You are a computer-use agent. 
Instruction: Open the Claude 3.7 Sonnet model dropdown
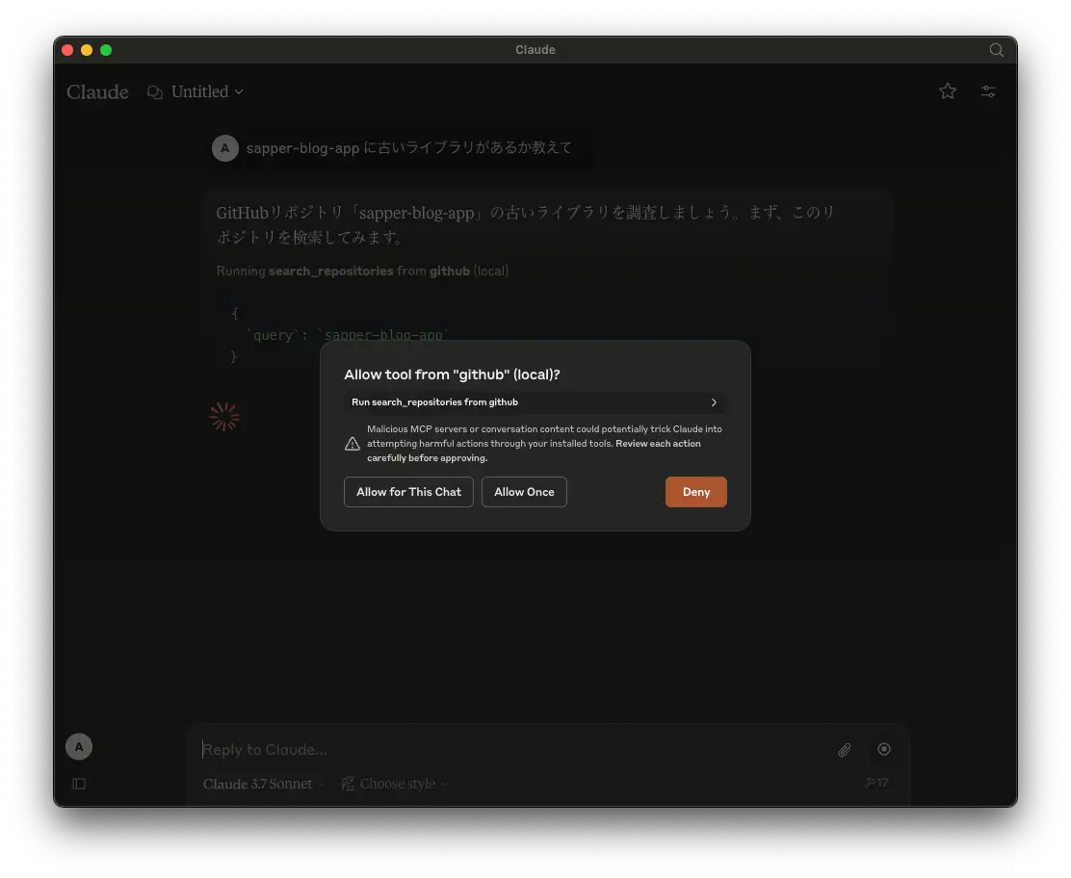tap(262, 784)
